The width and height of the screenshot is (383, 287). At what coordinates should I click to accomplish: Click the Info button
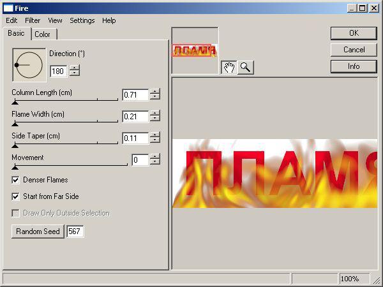(x=354, y=66)
